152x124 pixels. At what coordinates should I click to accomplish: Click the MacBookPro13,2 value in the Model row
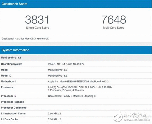click(57, 70)
